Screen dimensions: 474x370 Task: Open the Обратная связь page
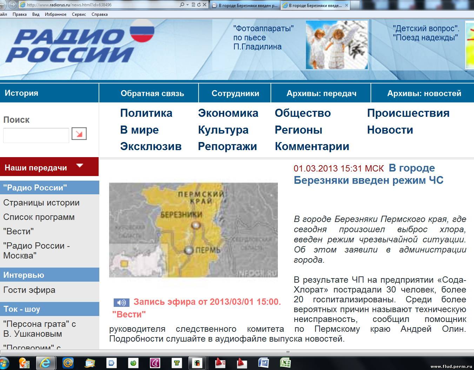(152, 93)
